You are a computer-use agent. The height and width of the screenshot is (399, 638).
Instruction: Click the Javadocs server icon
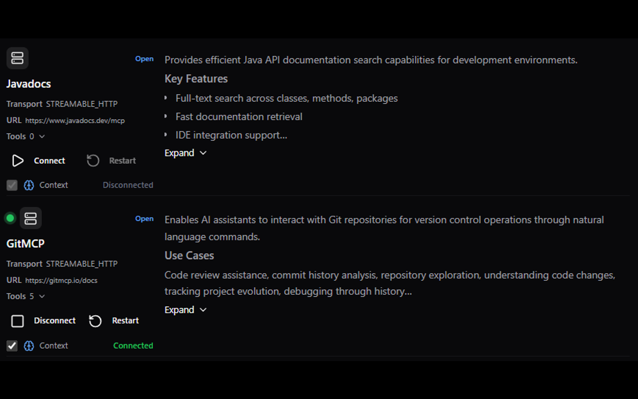[x=17, y=58]
